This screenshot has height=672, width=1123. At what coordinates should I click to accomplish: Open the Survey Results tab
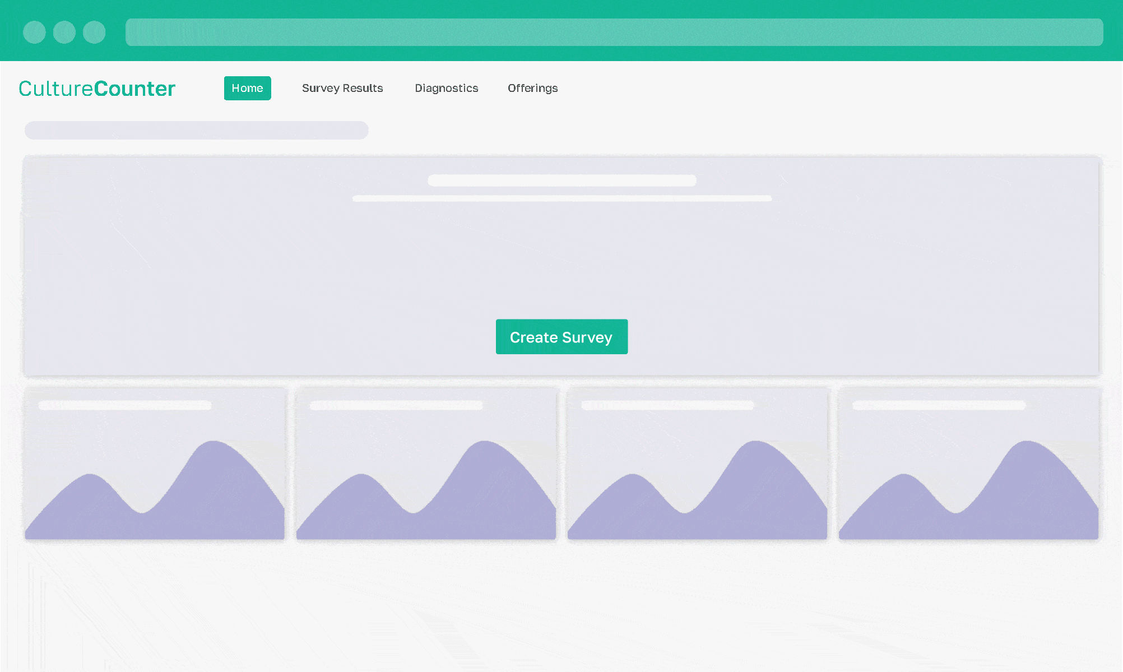click(x=342, y=88)
